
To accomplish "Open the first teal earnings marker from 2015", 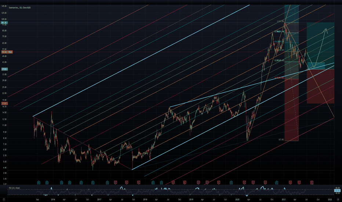I will [x=39, y=182].
